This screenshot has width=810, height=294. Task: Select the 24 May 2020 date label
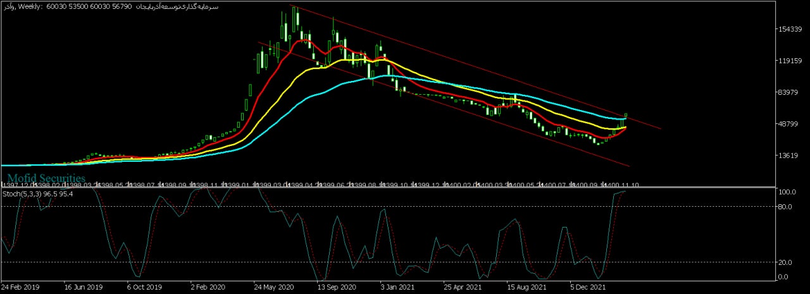tap(273, 286)
